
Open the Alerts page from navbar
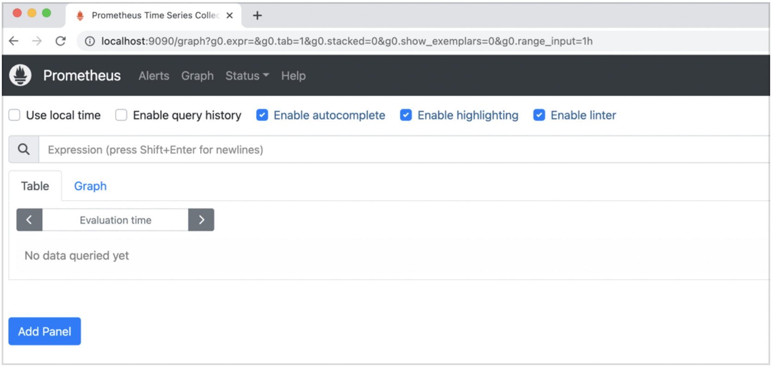click(154, 76)
